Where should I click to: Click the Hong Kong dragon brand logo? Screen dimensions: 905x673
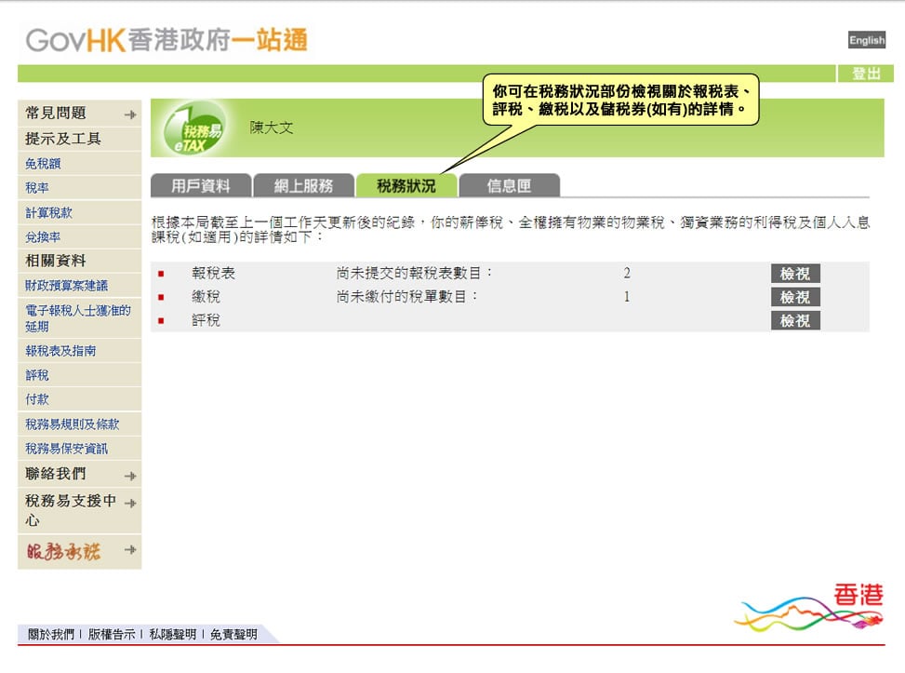pos(809,610)
